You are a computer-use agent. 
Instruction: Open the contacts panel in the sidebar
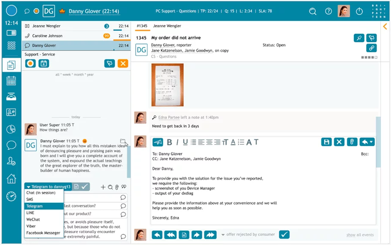11,112
